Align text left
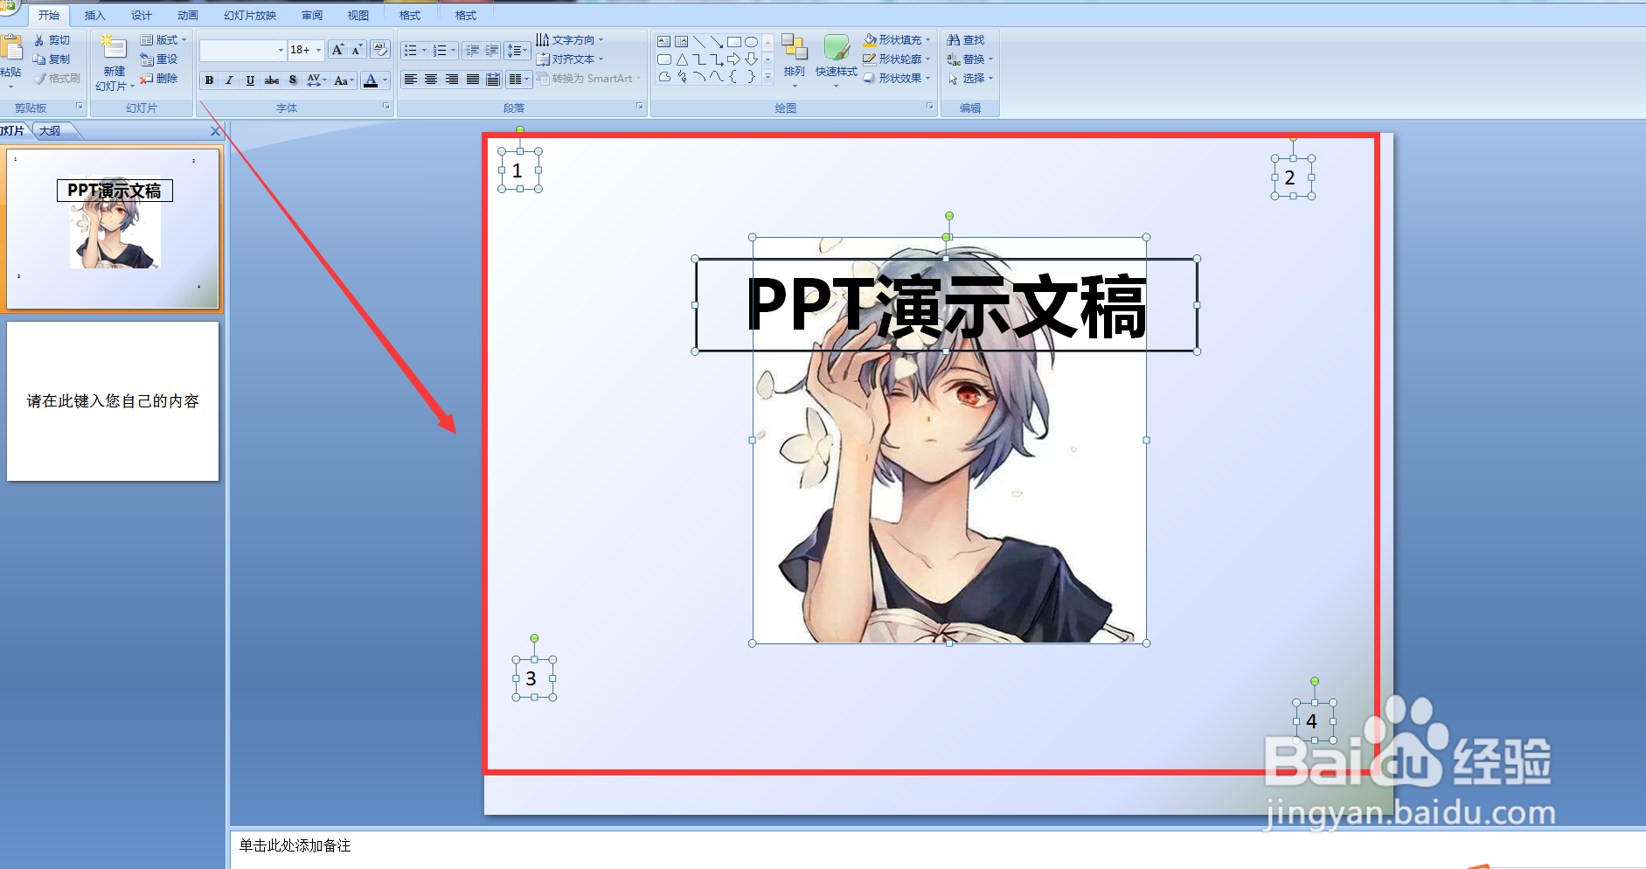1646x869 pixels. coord(410,80)
